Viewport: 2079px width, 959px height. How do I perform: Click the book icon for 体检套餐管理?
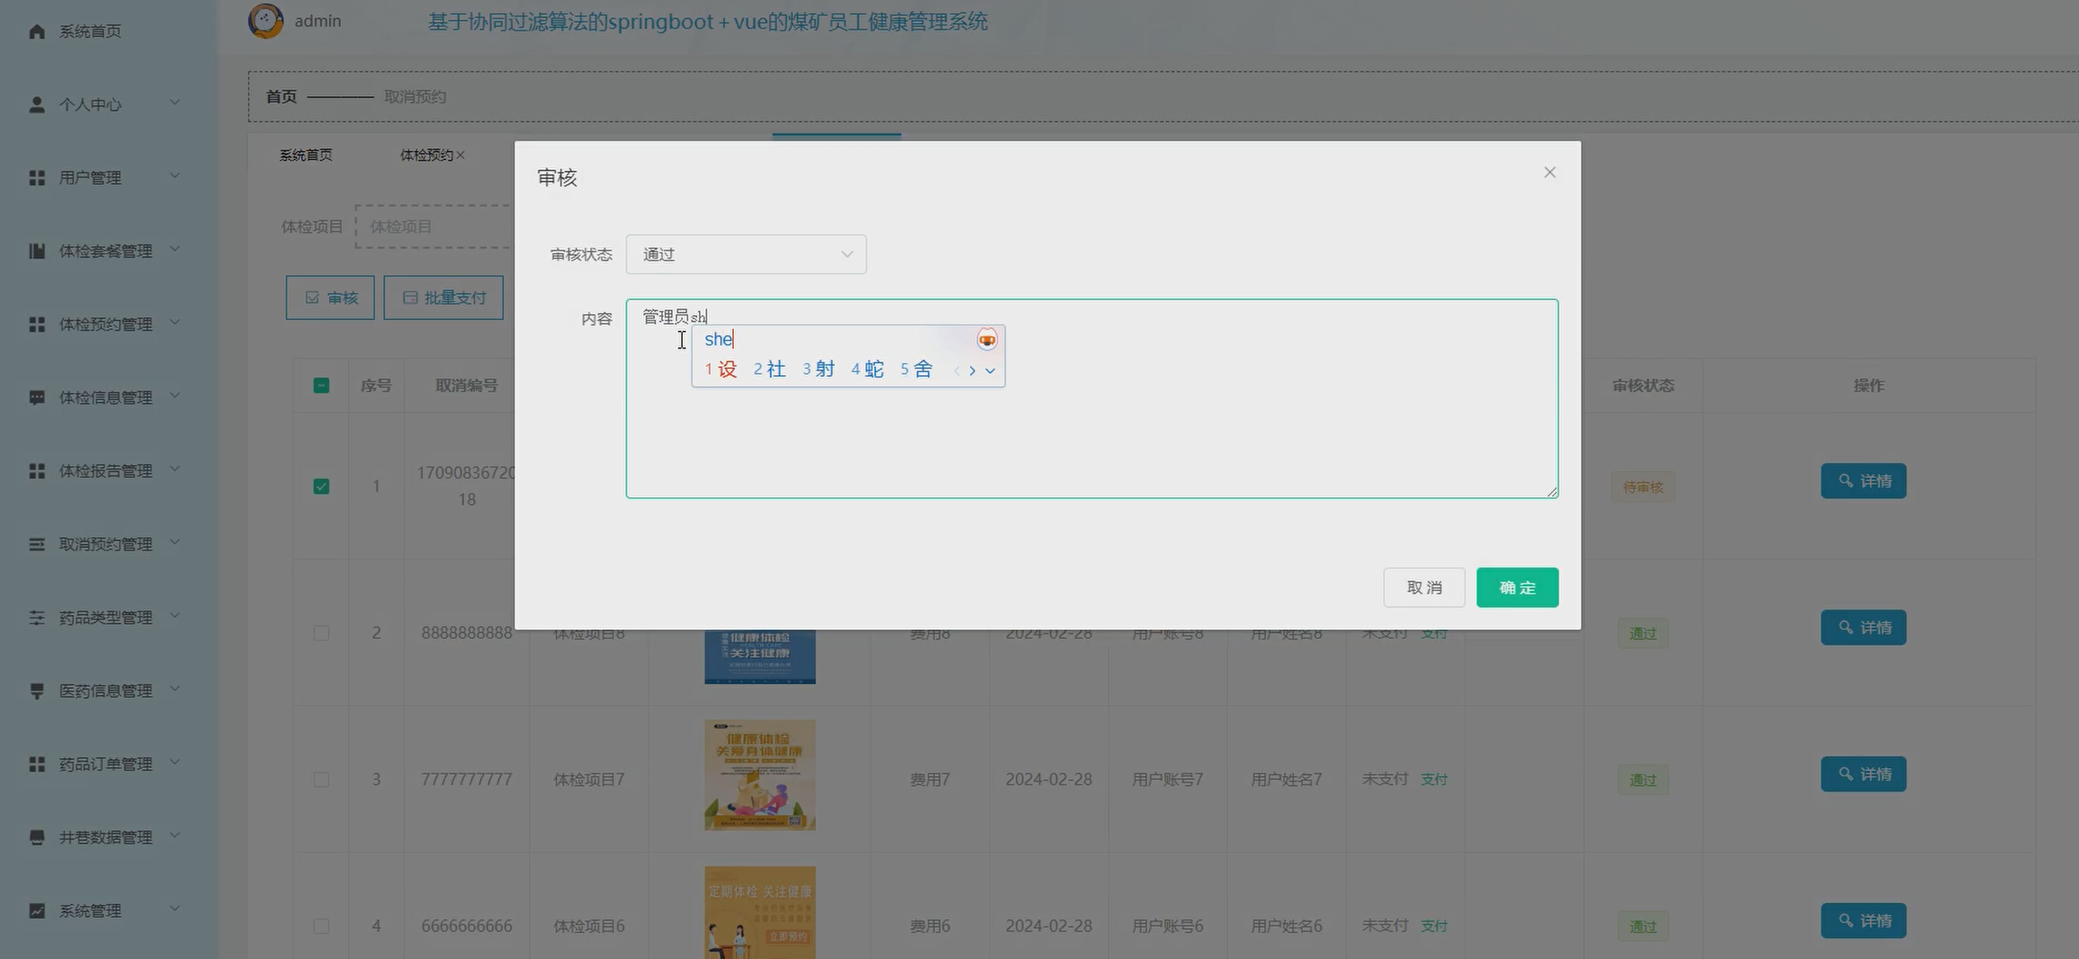(x=36, y=251)
